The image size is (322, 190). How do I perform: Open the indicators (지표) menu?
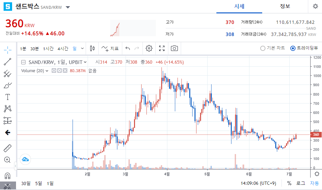[x=110, y=48]
